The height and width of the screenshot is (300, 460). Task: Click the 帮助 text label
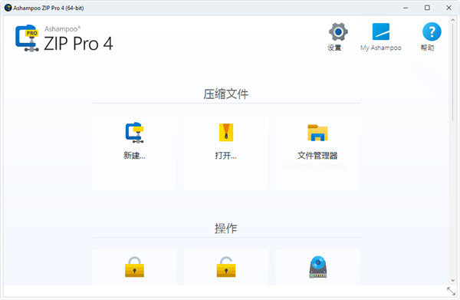[x=428, y=48]
